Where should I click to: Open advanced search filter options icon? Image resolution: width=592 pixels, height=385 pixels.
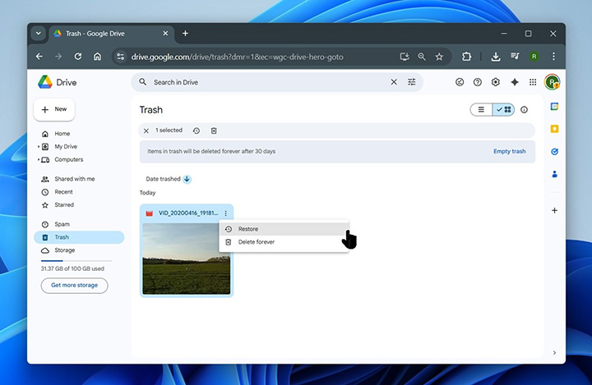[x=412, y=82]
